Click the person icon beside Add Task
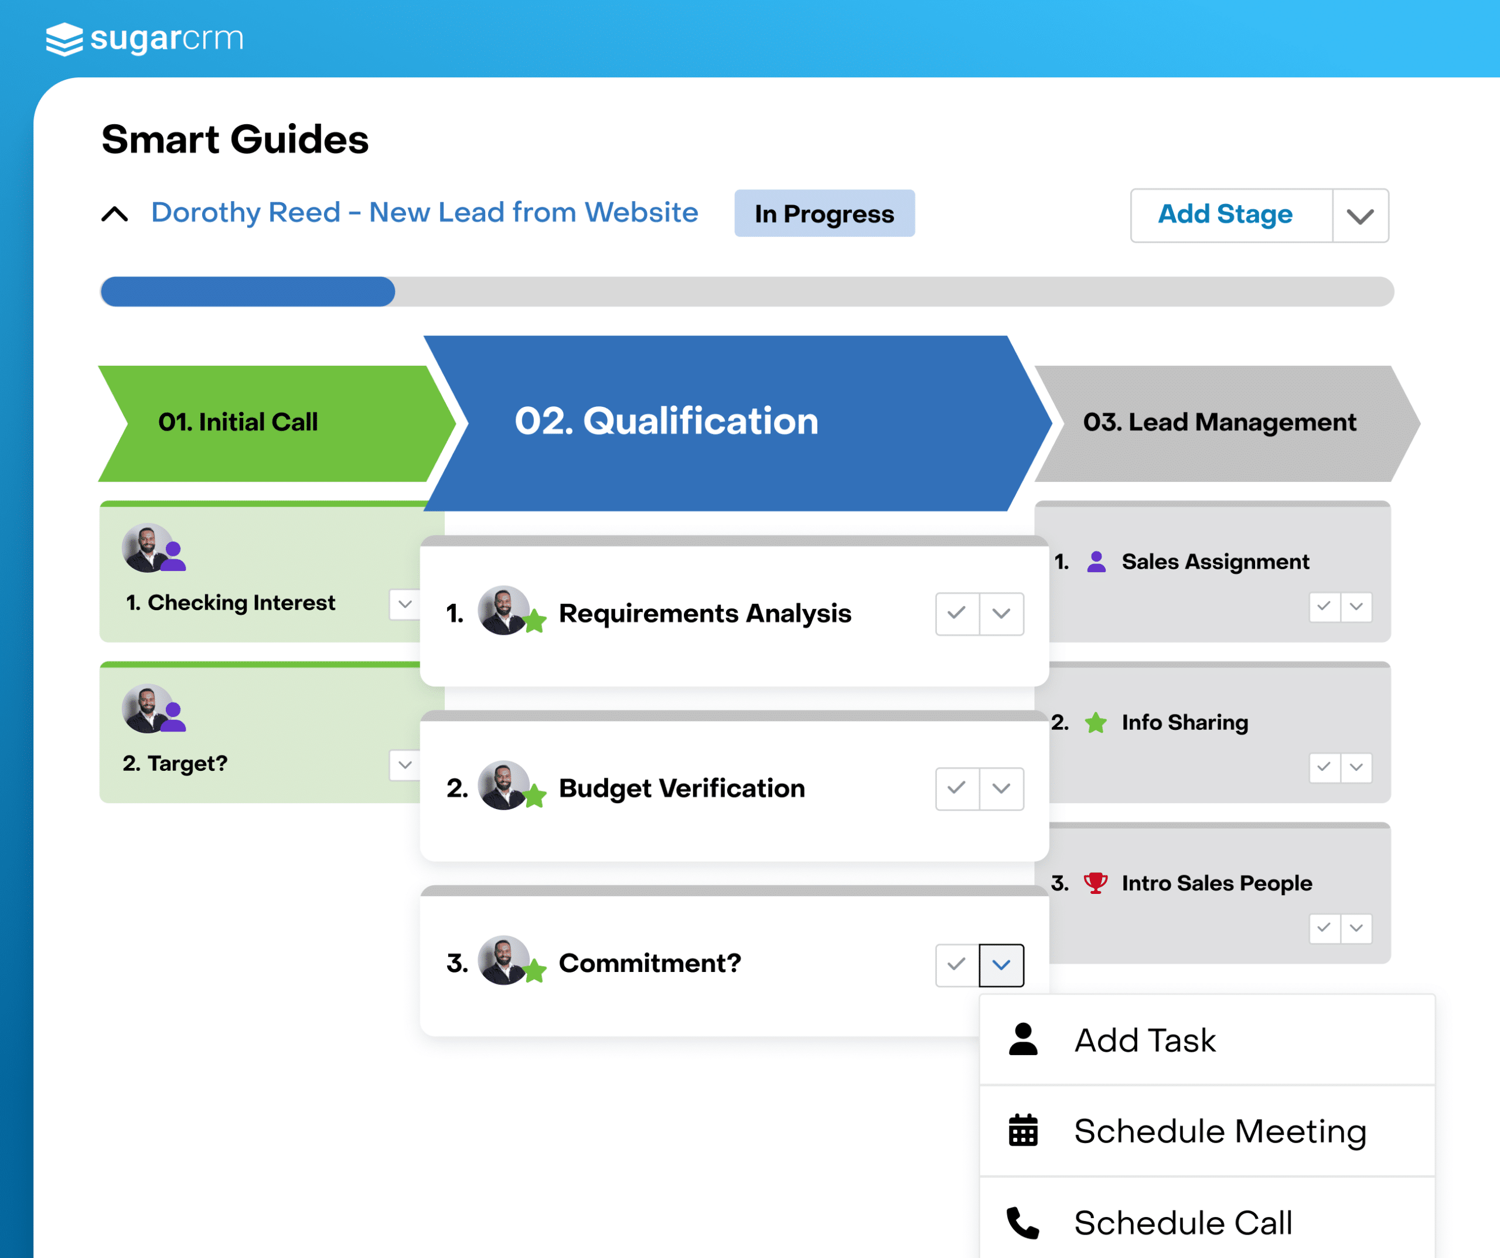The height and width of the screenshot is (1258, 1500). click(x=1023, y=1039)
